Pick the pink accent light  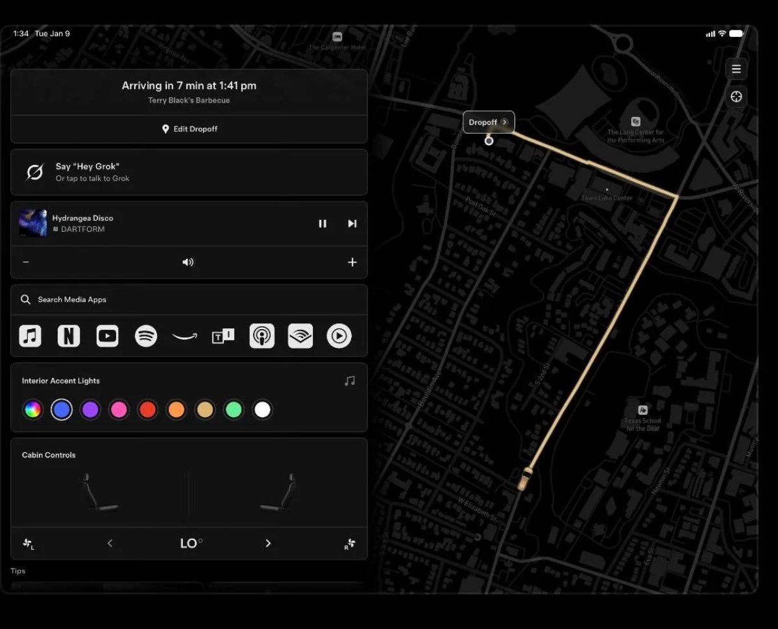pos(119,410)
